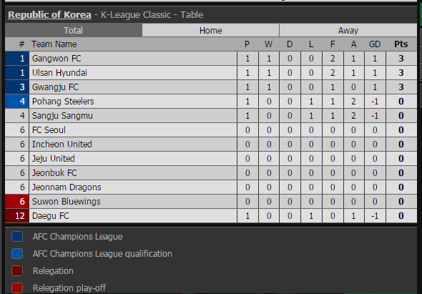Screen dimensions: 422x294
Task: Switch to the Total tab
Action: 74,30
